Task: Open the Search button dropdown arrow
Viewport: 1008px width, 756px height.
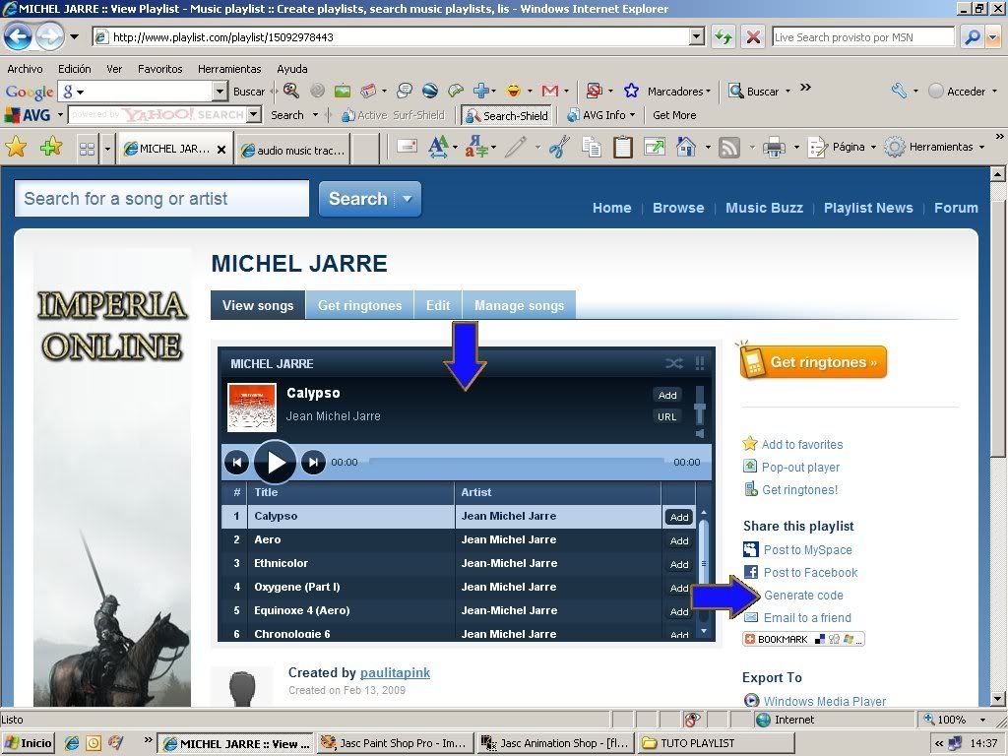Action: 407,199
